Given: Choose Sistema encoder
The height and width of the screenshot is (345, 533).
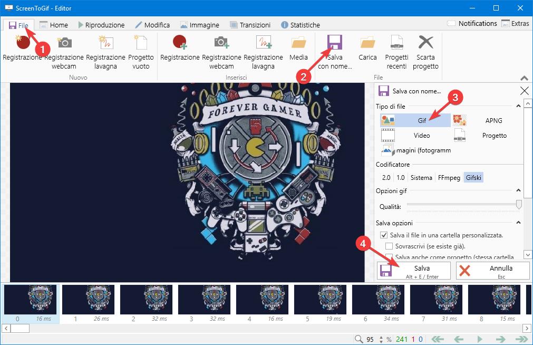Looking at the screenshot, I should click(421, 178).
